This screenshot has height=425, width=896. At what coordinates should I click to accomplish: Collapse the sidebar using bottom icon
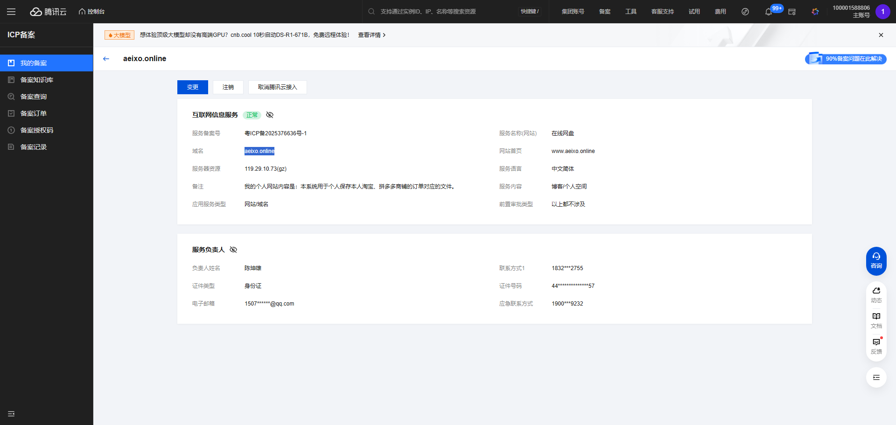click(x=11, y=414)
